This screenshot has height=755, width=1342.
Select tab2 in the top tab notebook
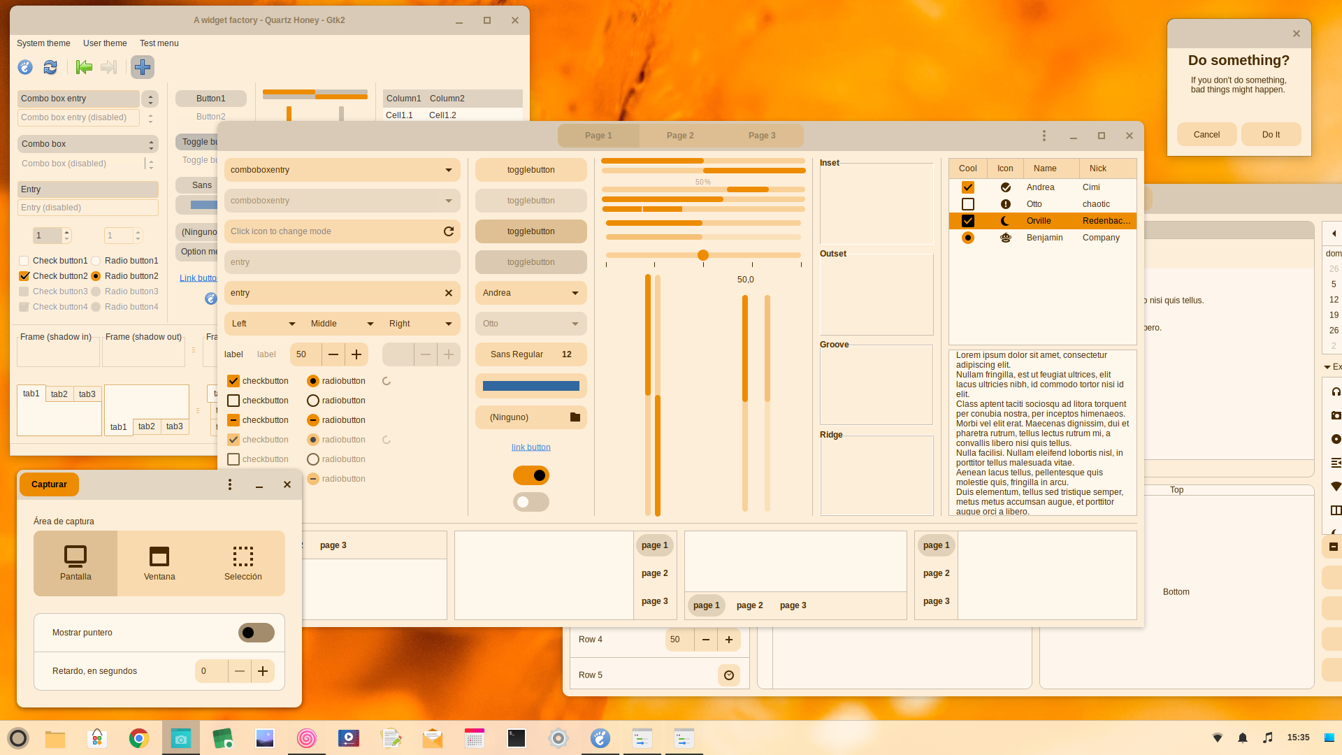click(x=59, y=394)
